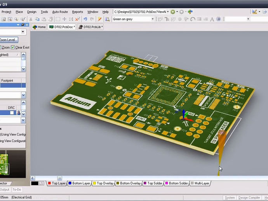Open the combo box at top of panel

23,32
